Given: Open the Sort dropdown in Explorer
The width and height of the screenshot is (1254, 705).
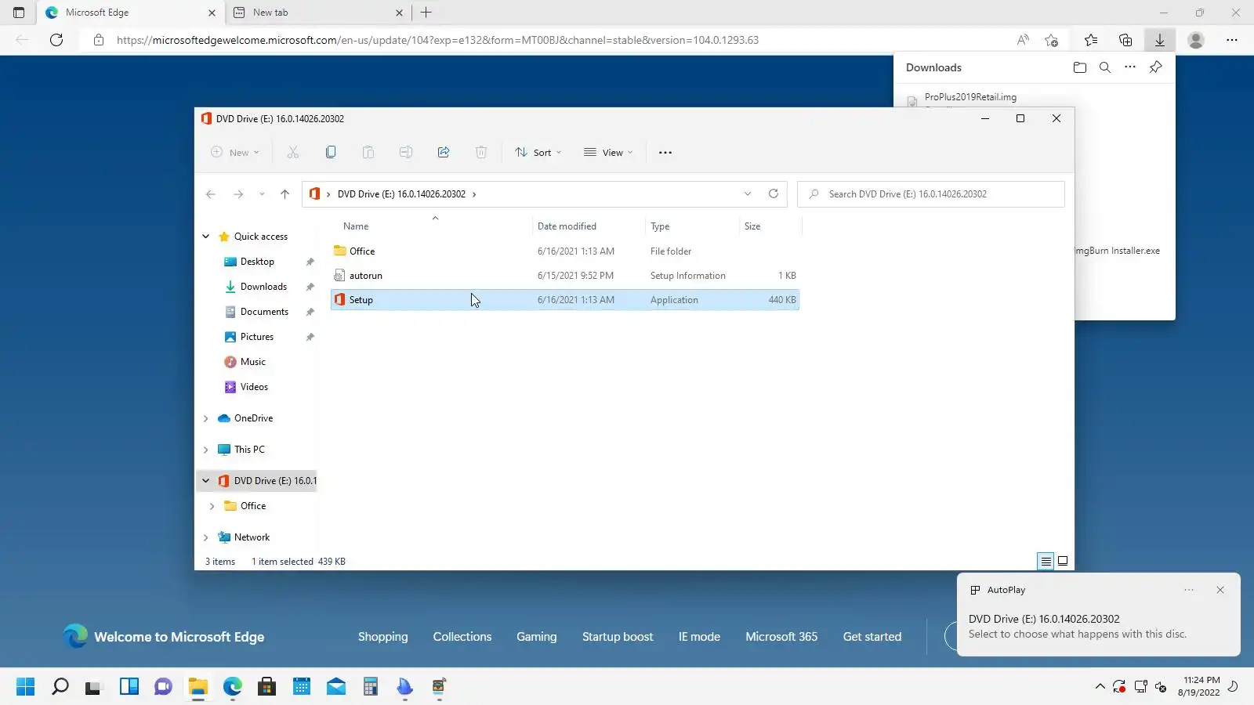Looking at the screenshot, I should pos(538,153).
